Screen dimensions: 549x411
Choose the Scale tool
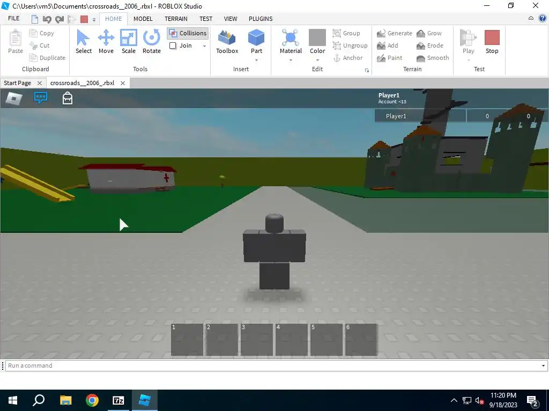pos(129,41)
